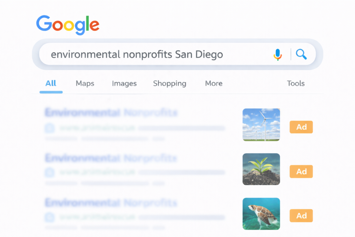The height and width of the screenshot is (237, 355).
Task: Click the microphone voice search icon
Action: tap(277, 54)
